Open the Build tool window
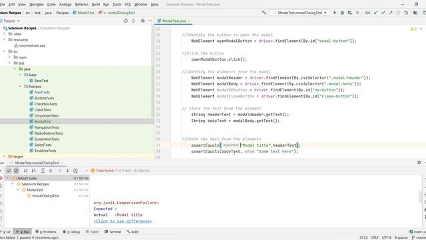 click(x=132, y=232)
